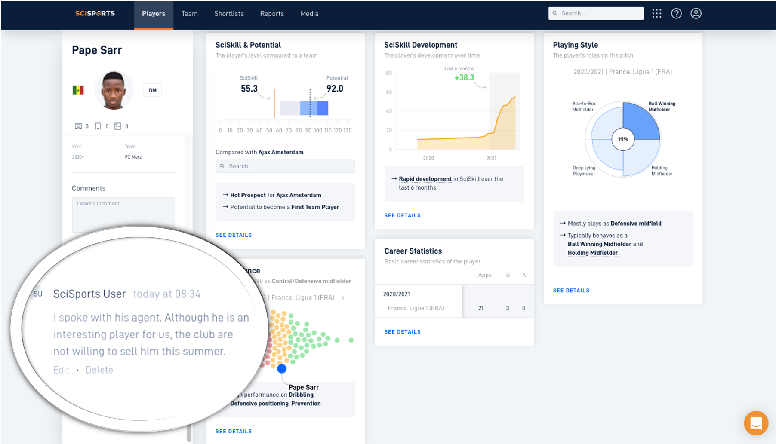This screenshot has width=776, height=444.
Task: Focus the top navigation Search field
Action: [596, 13]
